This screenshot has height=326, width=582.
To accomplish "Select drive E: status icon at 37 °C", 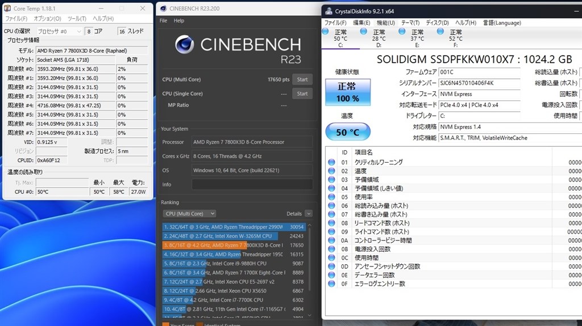I will [x=402, y=32].
